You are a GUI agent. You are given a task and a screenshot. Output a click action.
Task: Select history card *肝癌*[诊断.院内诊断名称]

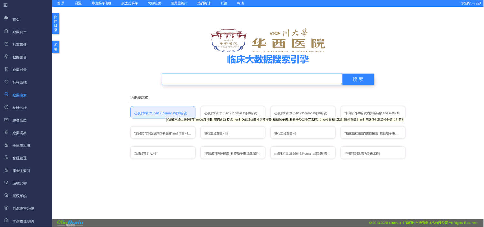tap(373, 153)
